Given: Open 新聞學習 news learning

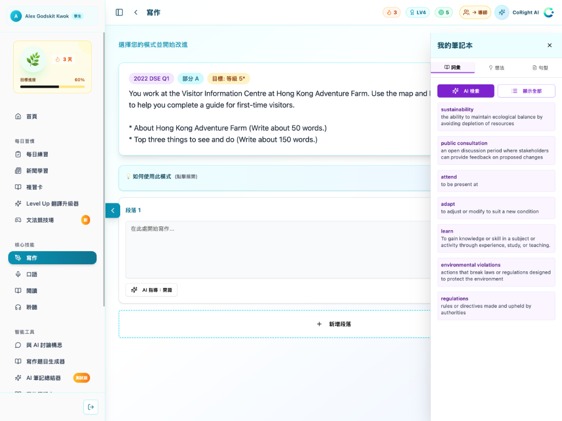Looking at the screenshot, I should click(52, 171).
